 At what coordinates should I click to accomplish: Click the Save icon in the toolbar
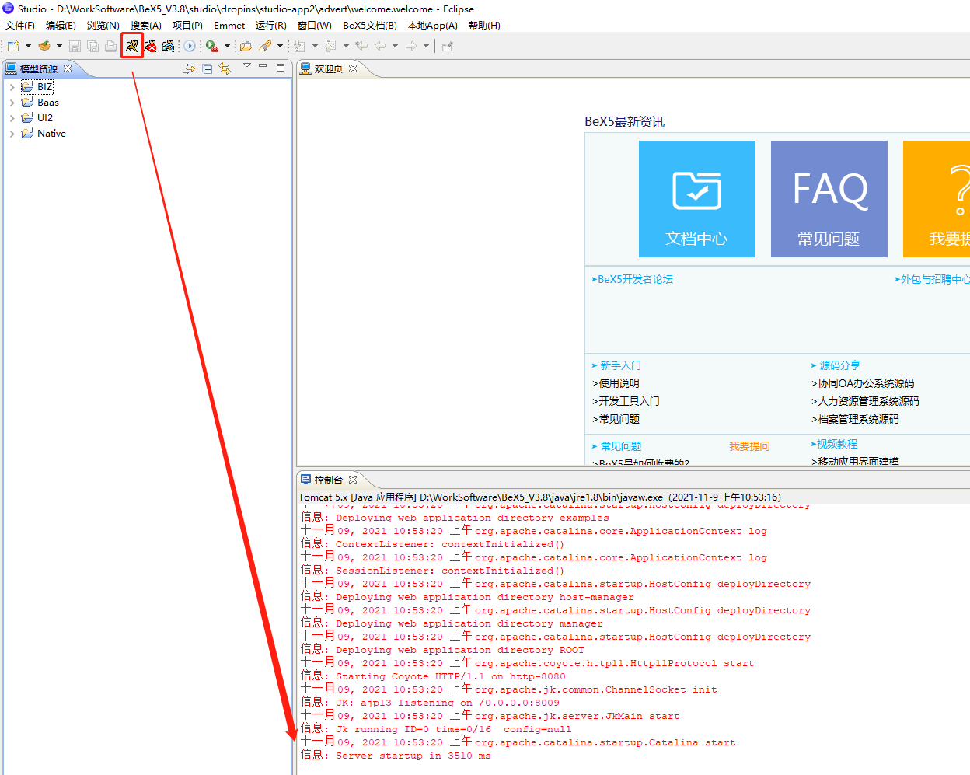75,46
